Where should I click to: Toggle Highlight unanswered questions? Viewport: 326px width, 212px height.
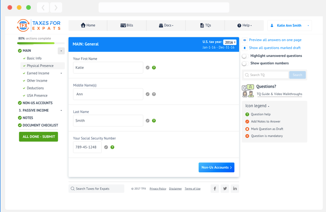coord(245,56)
